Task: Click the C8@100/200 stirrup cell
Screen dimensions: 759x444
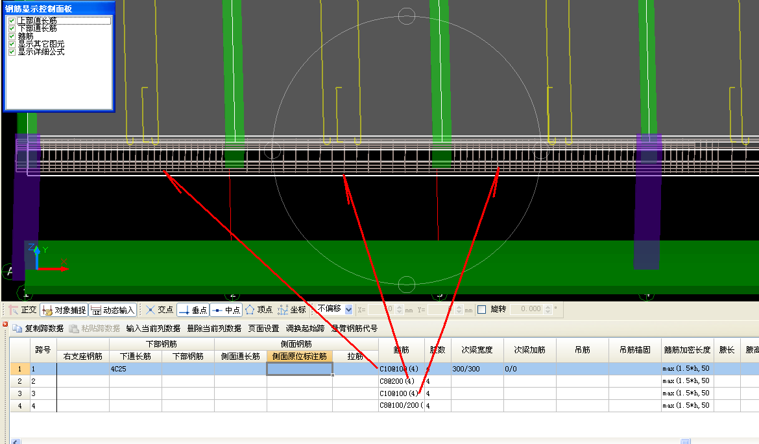Action: (x=402, y=406)
